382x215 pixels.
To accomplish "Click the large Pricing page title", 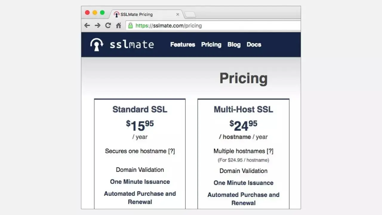I will (244, 79).
